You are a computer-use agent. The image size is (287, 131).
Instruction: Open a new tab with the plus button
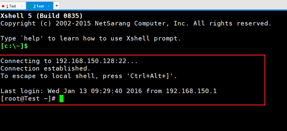57,6
